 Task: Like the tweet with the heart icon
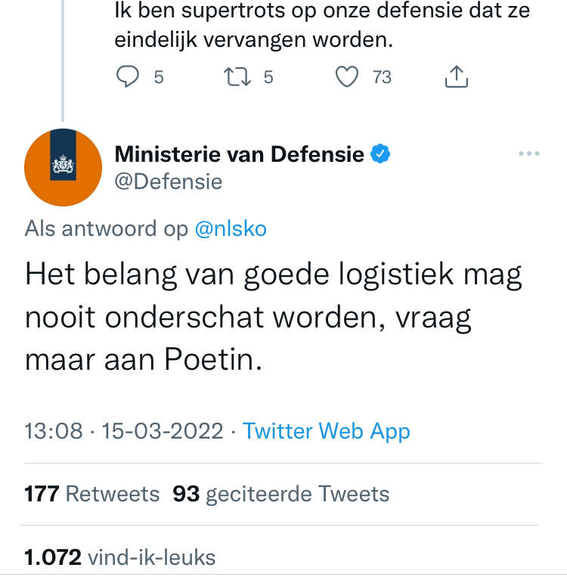[x=346, y=76]
